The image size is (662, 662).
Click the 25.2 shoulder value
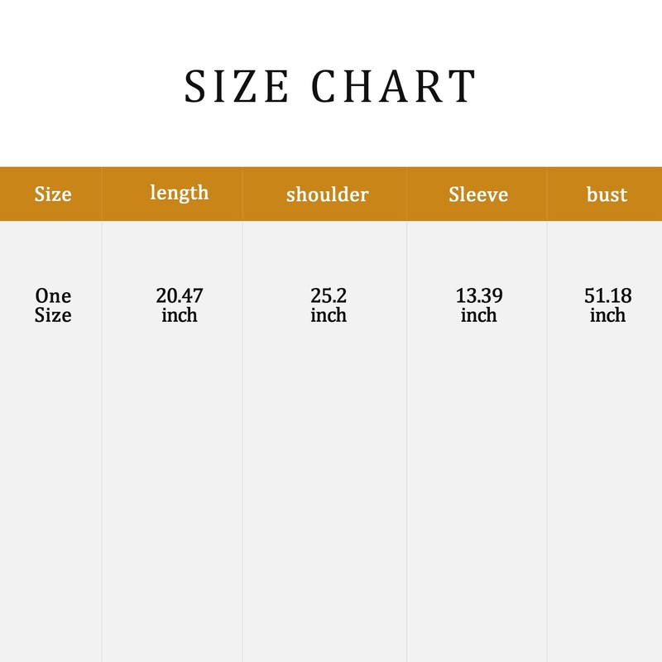coord(329,295)
